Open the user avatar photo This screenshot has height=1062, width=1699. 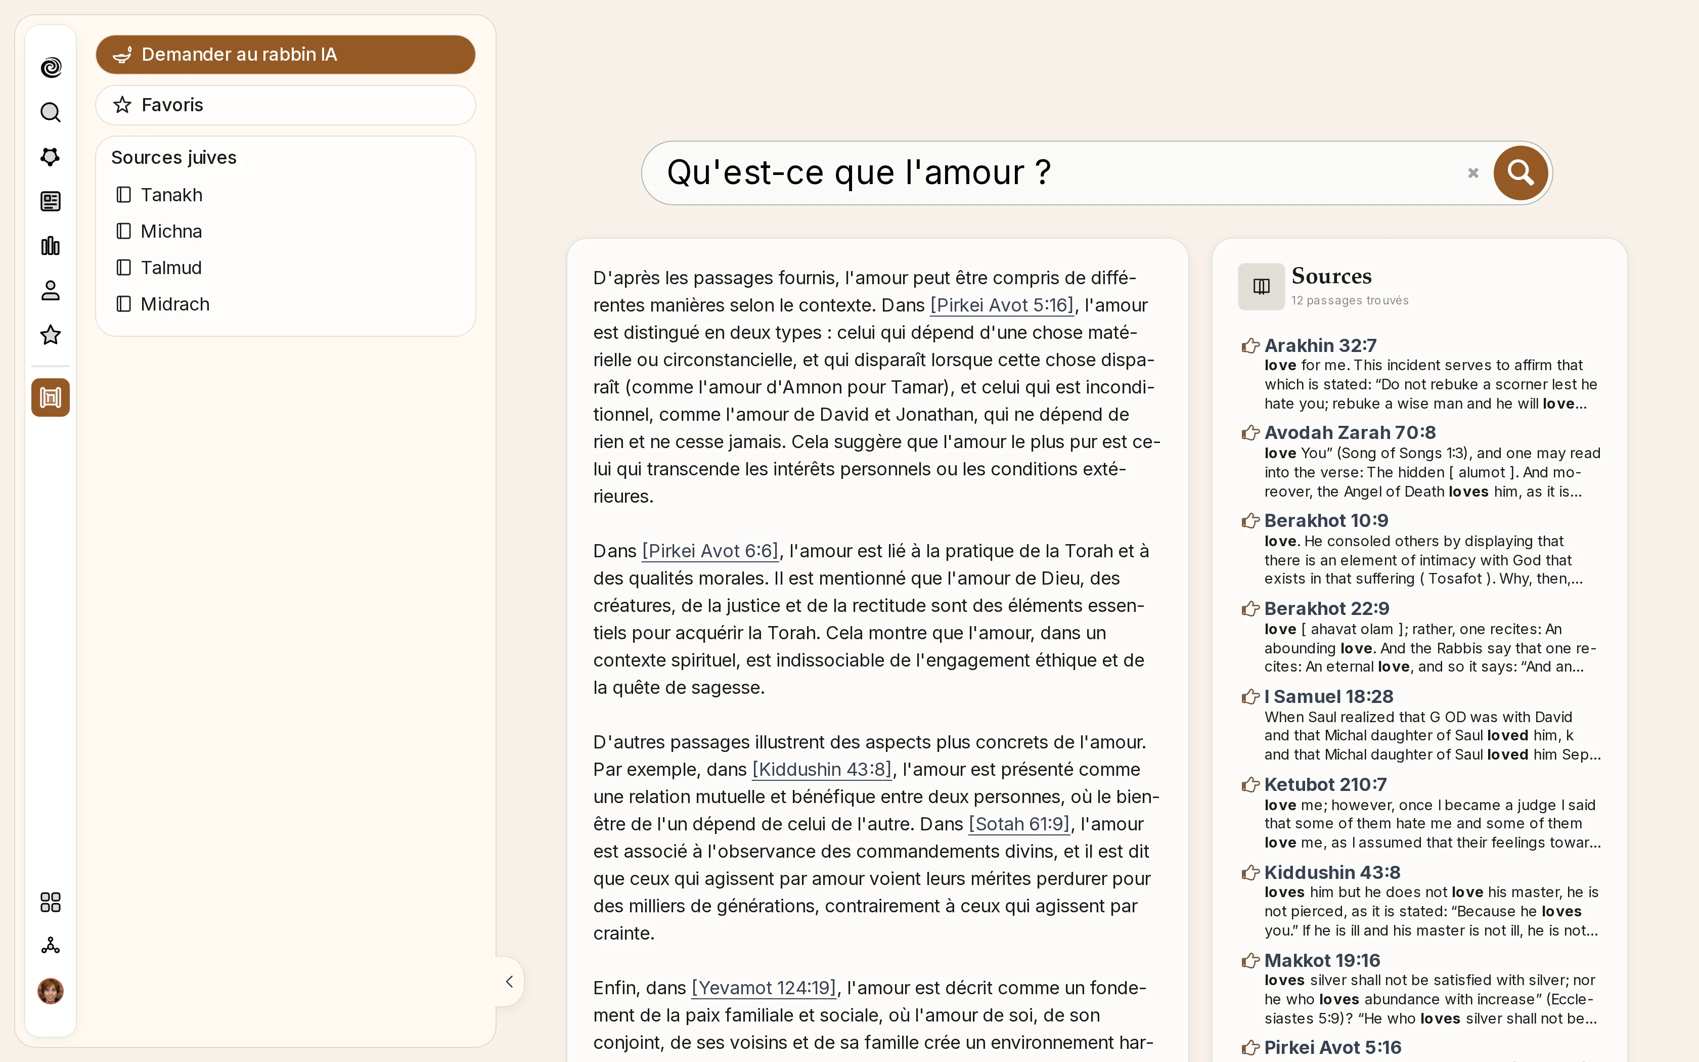[x=51, y=991]
